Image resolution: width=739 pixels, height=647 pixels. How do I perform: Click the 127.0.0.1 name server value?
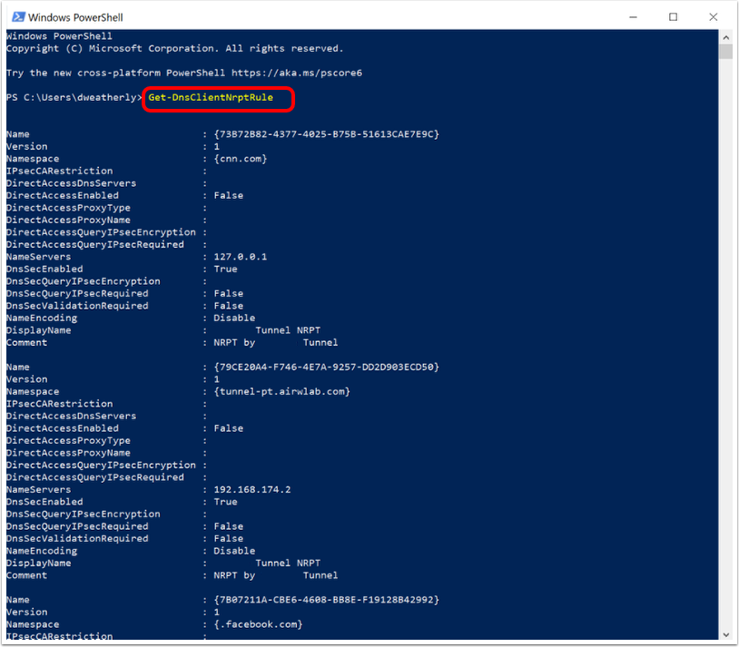coord(240,257)
